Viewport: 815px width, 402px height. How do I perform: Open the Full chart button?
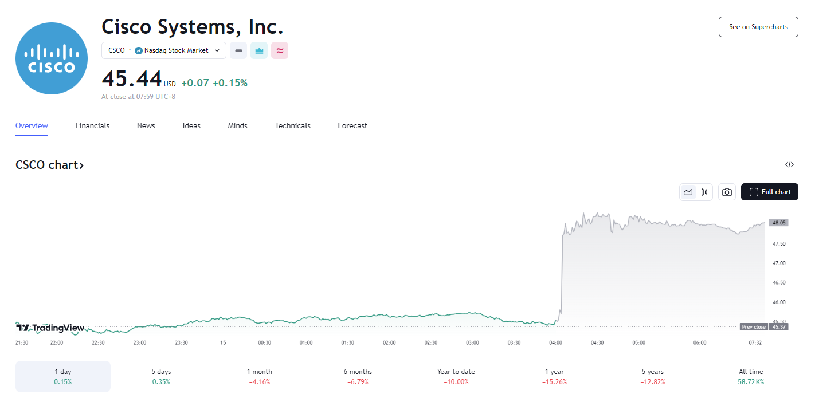pos(769,192)
